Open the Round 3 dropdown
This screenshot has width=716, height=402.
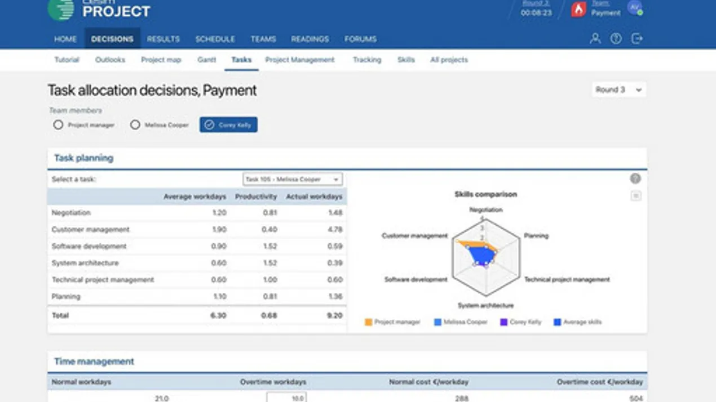618,90
